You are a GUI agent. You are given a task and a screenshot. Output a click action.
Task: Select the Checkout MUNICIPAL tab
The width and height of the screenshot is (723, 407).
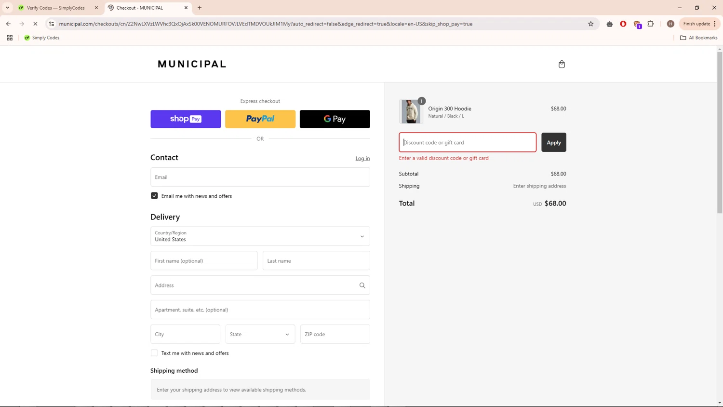(147, 8)
